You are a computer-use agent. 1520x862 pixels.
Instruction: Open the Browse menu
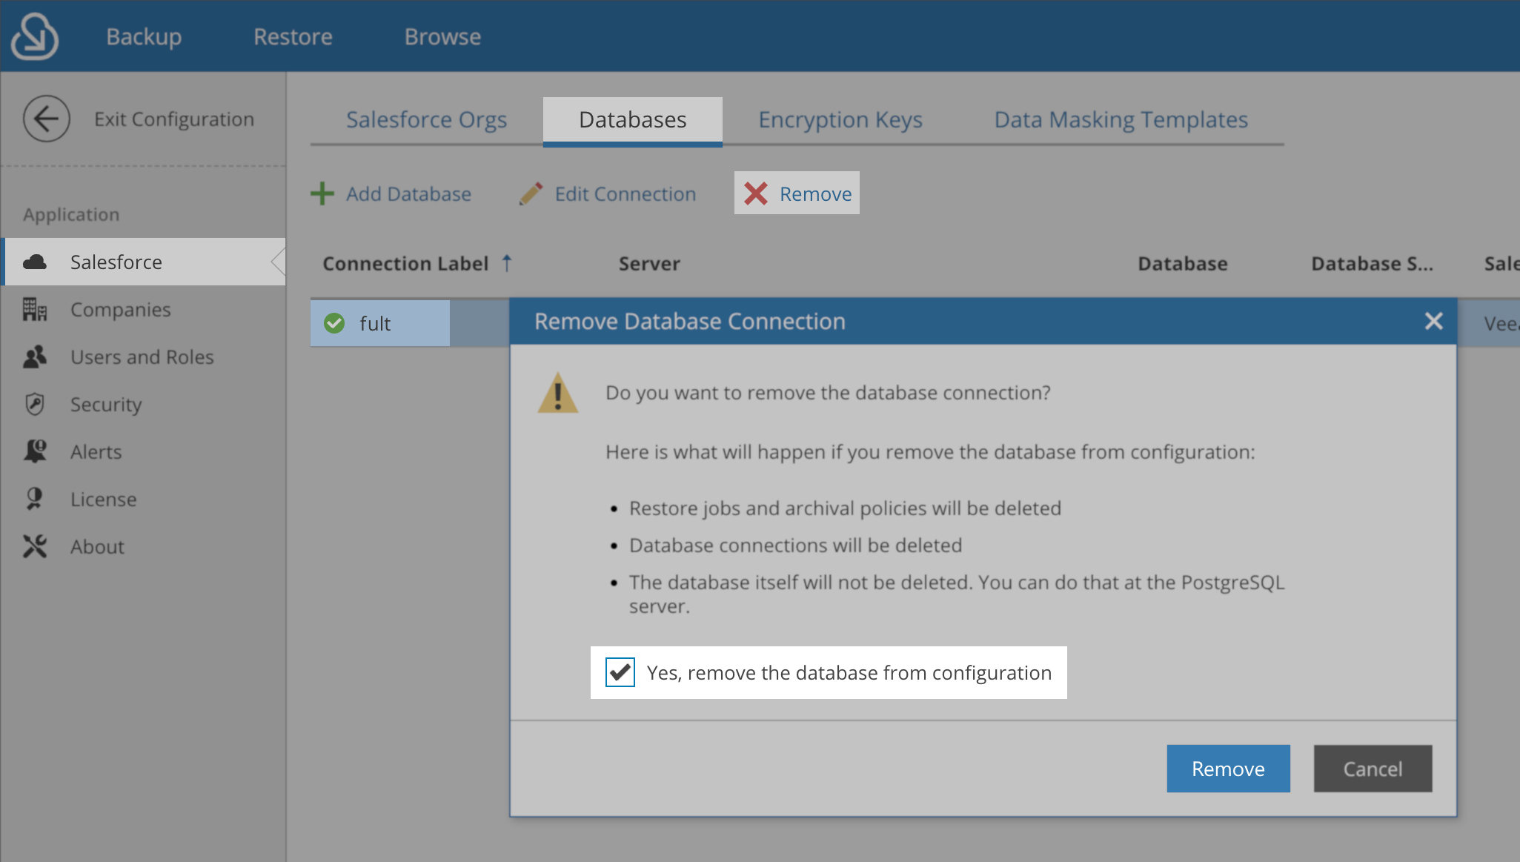pos(442,36)
